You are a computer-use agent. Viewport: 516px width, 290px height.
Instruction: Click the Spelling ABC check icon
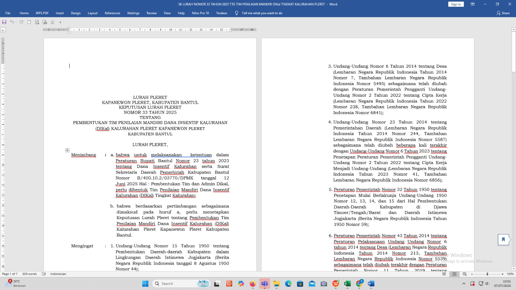tap(53, 22)
